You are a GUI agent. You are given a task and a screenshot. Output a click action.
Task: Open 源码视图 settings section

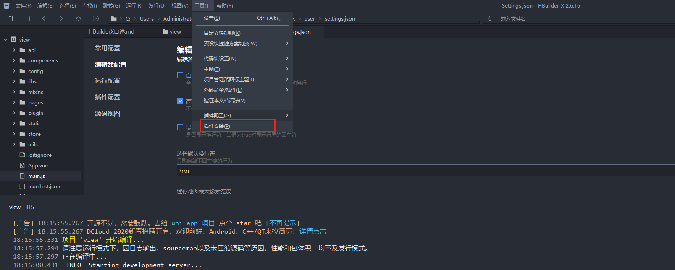[x=108, y=114]
